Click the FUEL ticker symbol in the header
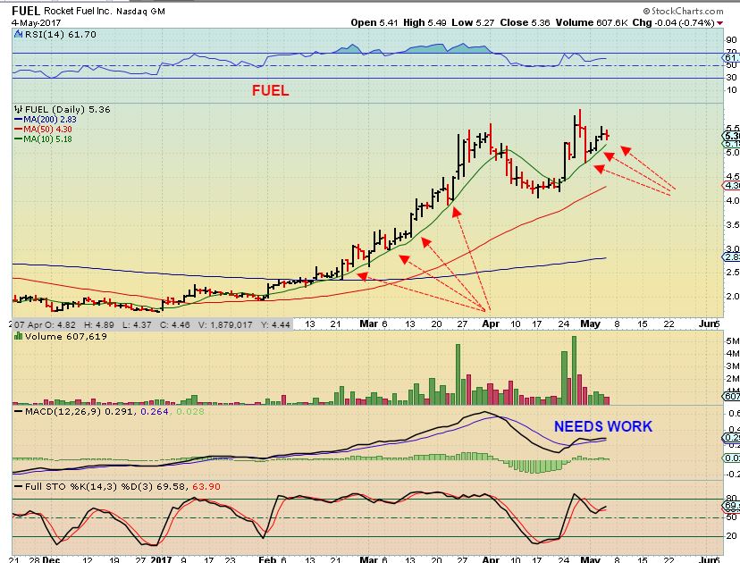This screenshot has height=563, width=740. [26, 11]
